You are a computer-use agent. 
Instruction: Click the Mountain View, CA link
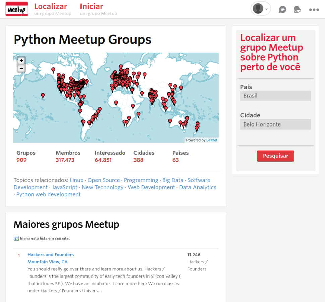(48, 262)
